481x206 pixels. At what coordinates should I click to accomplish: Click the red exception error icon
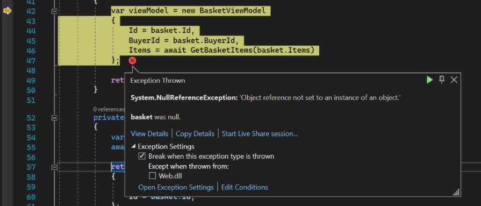pos(132,61)
